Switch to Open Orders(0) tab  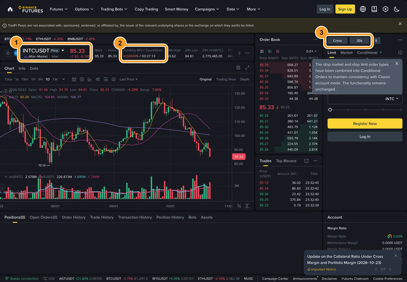(43, 217)
